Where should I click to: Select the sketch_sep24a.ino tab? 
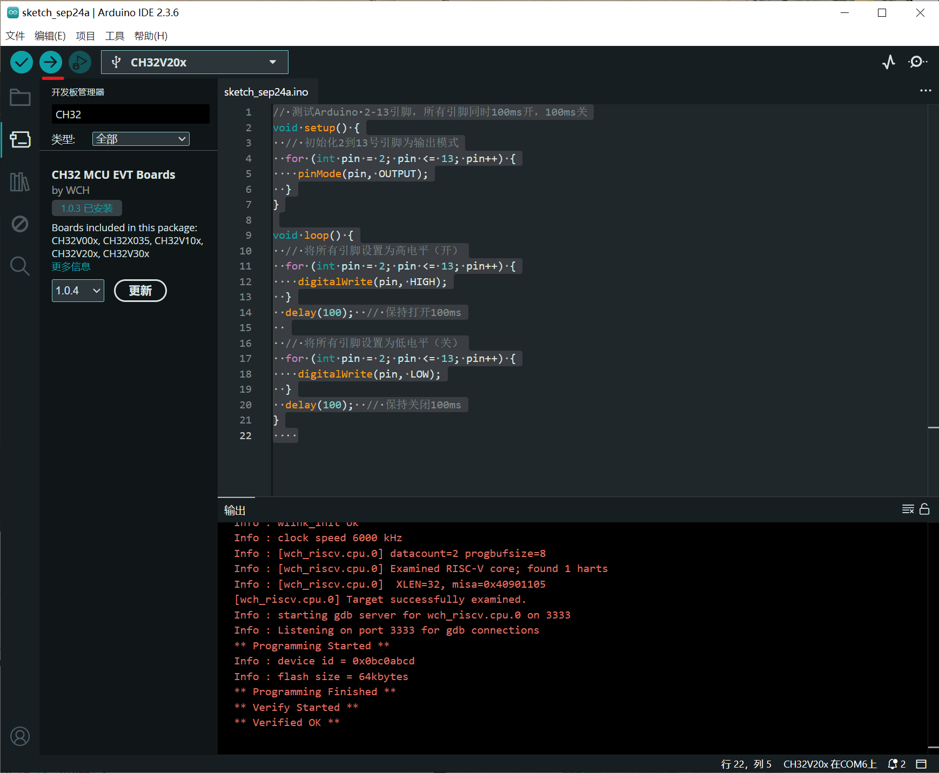pyautogui.click(x=266, y=92)
